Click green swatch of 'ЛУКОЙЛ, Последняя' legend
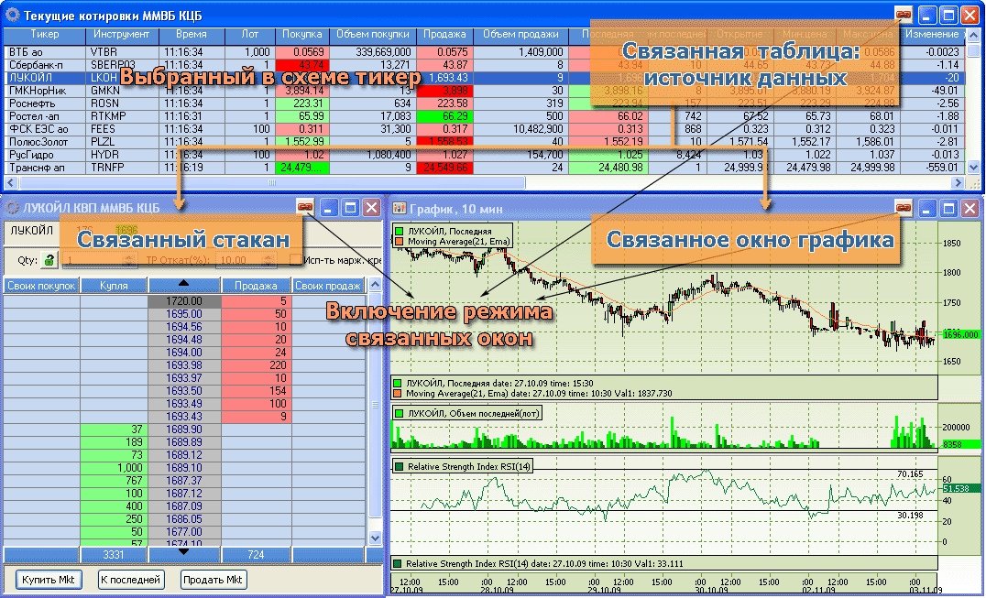This screenshot has height=598, width=986. click(399, 231)
